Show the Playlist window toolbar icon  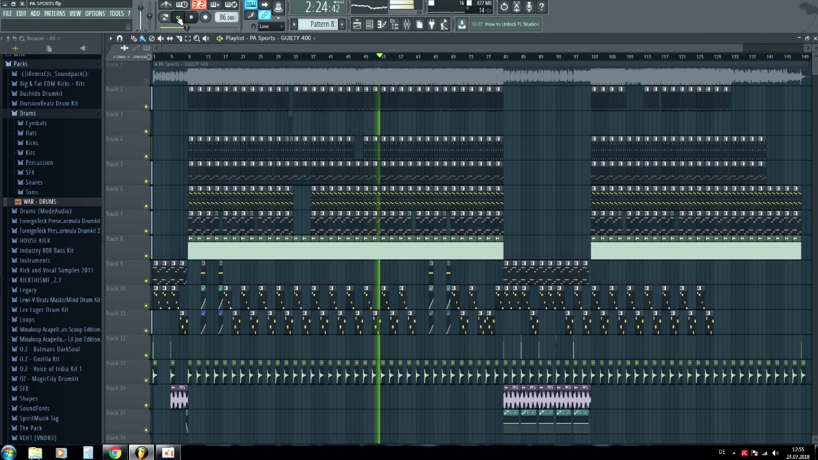[357, 24]
